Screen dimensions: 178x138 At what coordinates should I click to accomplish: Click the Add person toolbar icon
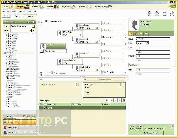pos(149,13)
